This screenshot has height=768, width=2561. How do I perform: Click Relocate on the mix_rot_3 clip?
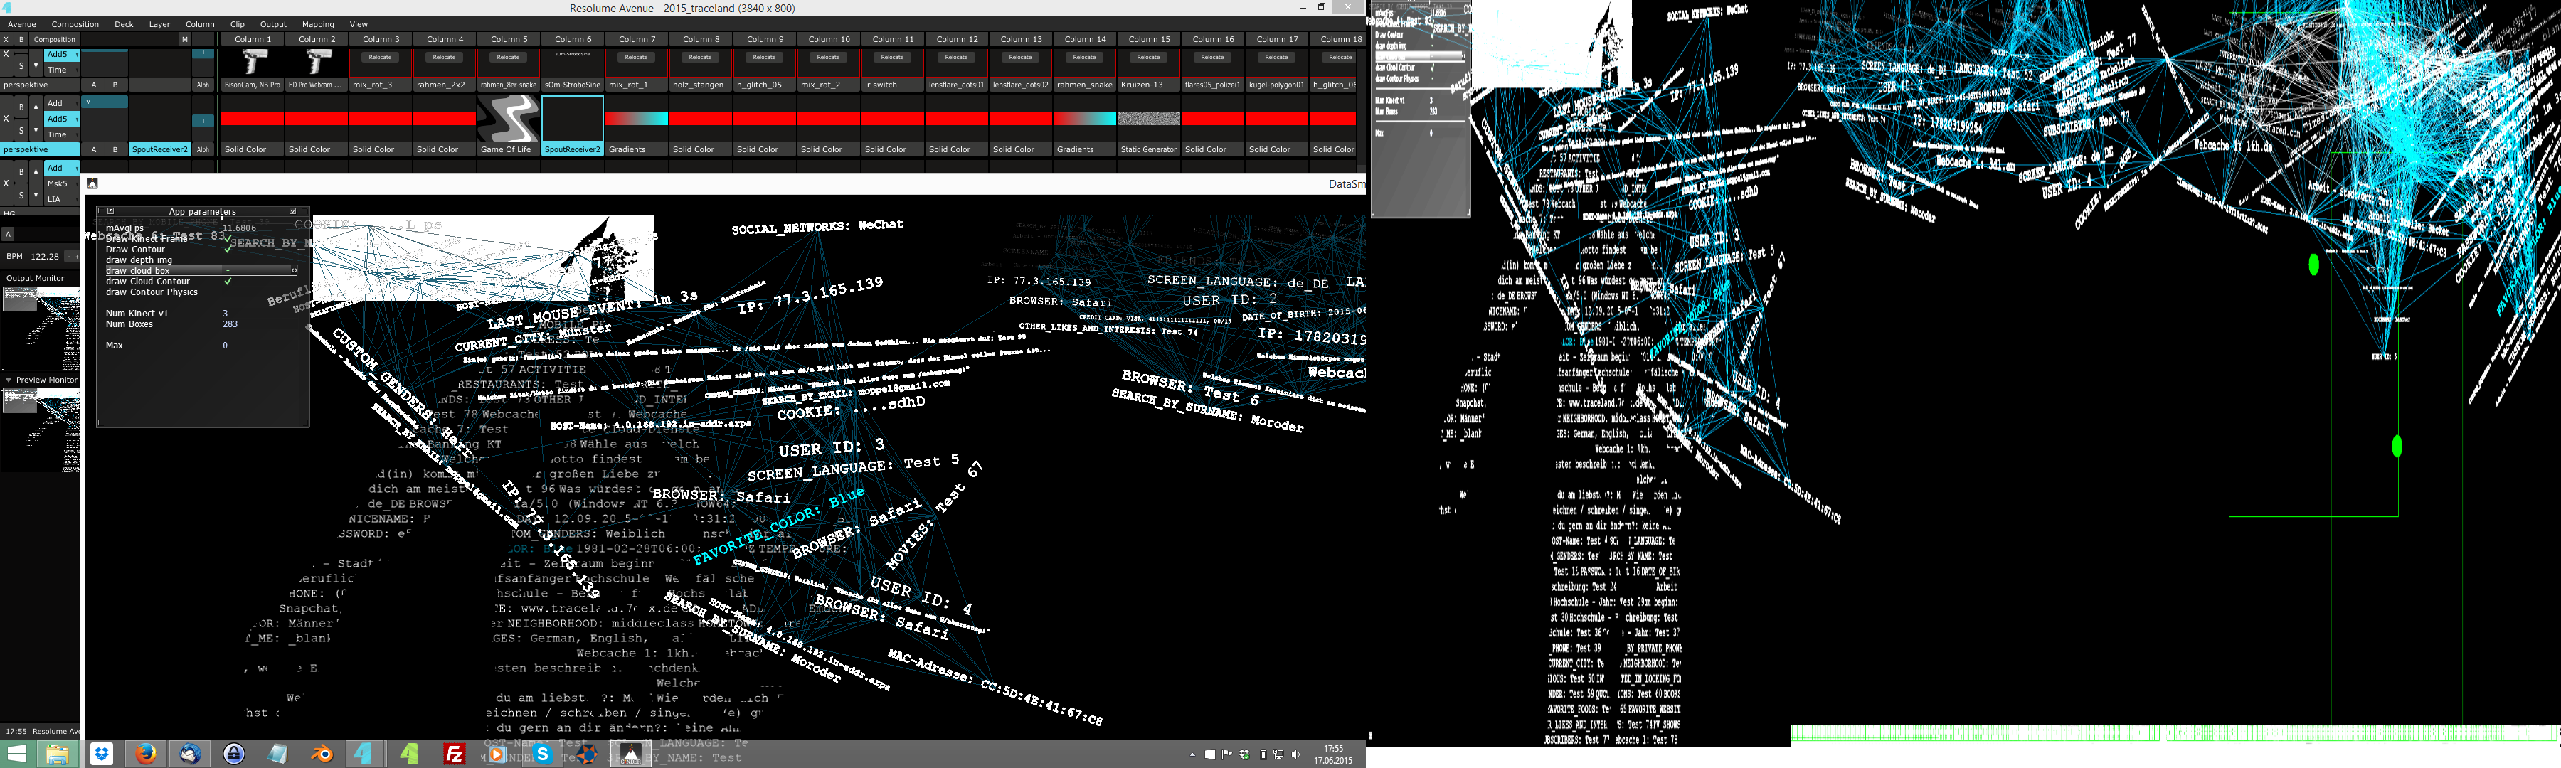(380, 58)
